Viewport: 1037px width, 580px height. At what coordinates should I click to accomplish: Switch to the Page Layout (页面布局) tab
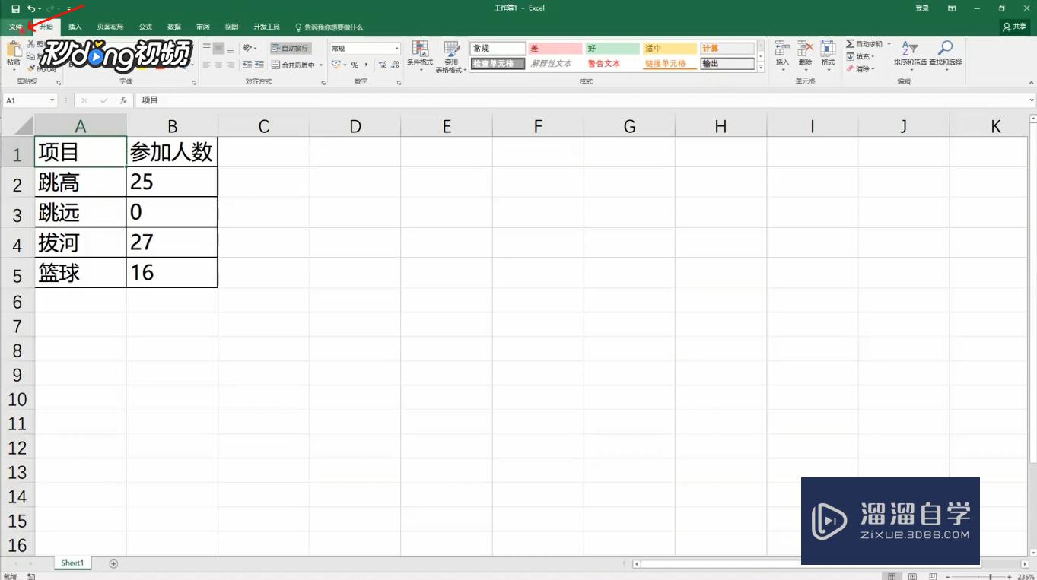(110, 27)
